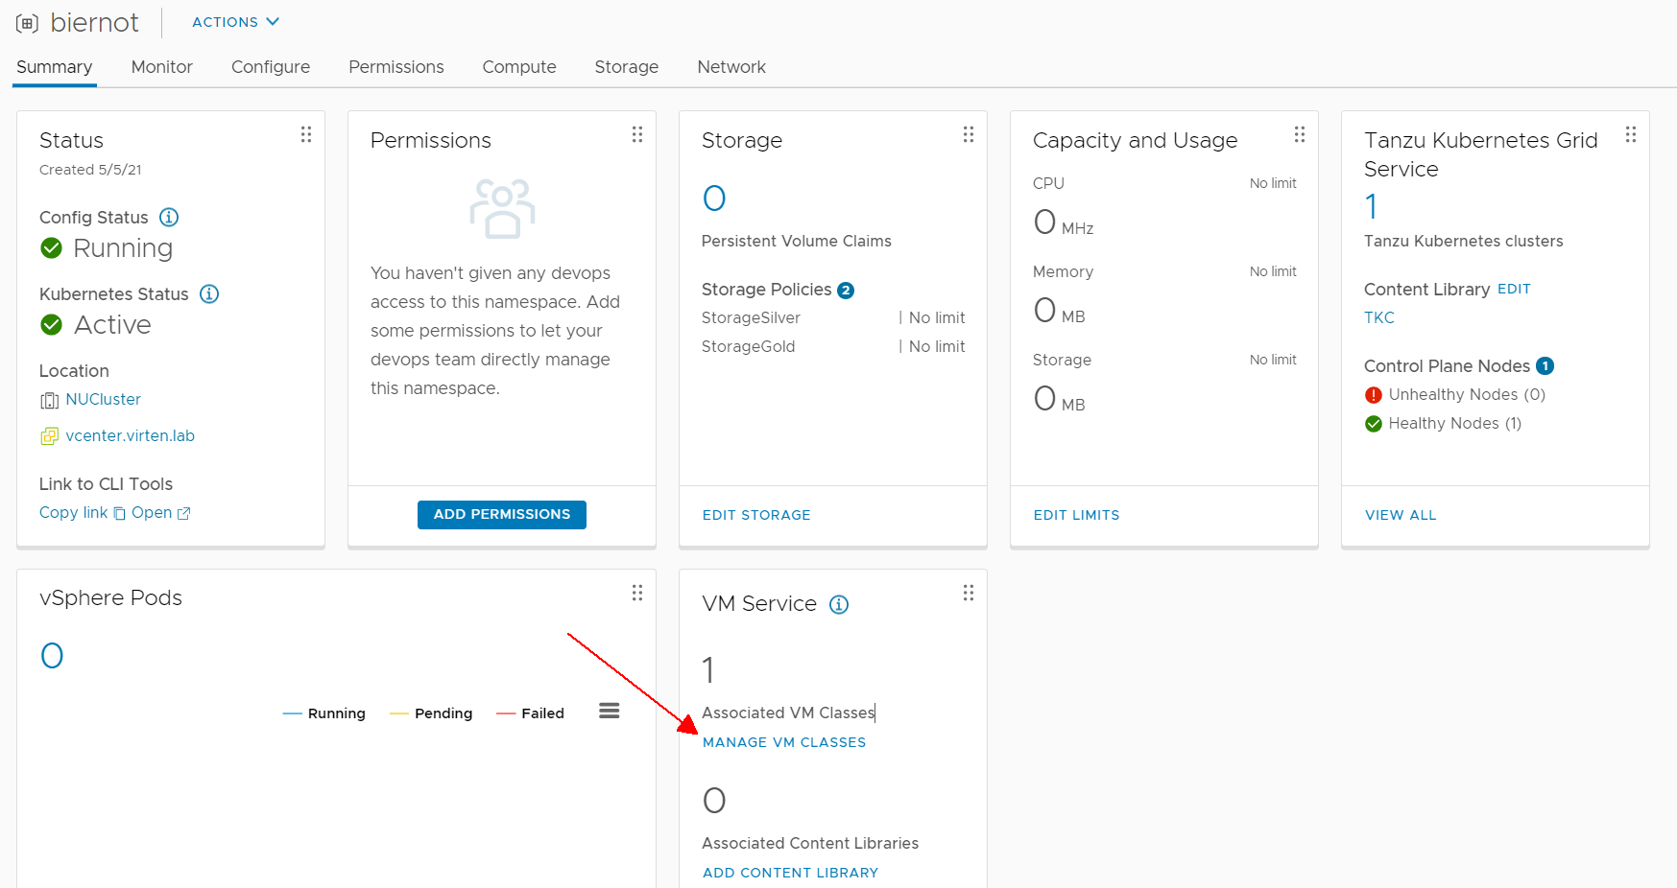
Task: Click the external link Open icon
Action: point(184,513)
